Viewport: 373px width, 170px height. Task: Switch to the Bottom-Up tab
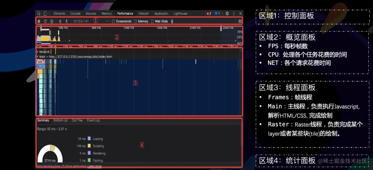pyautogui.click(x=60, y=120)
